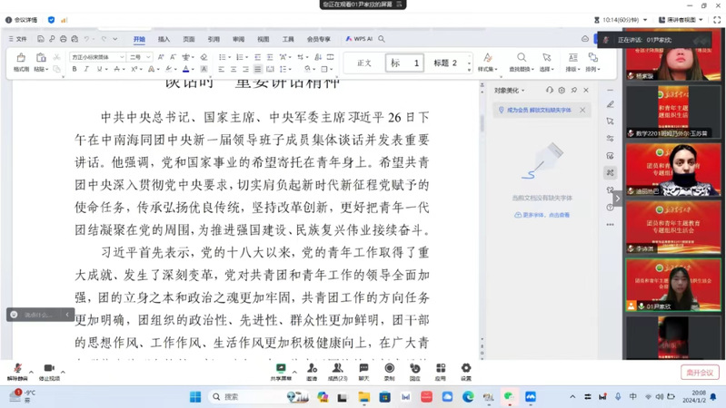Open the font size dropdown 二号

coord(139,56)
